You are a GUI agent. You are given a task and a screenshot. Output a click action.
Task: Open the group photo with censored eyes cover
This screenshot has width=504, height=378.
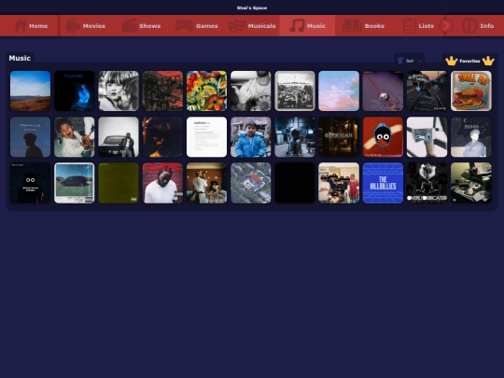tap(339, 183)
